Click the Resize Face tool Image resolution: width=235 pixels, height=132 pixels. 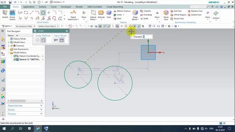177,19
